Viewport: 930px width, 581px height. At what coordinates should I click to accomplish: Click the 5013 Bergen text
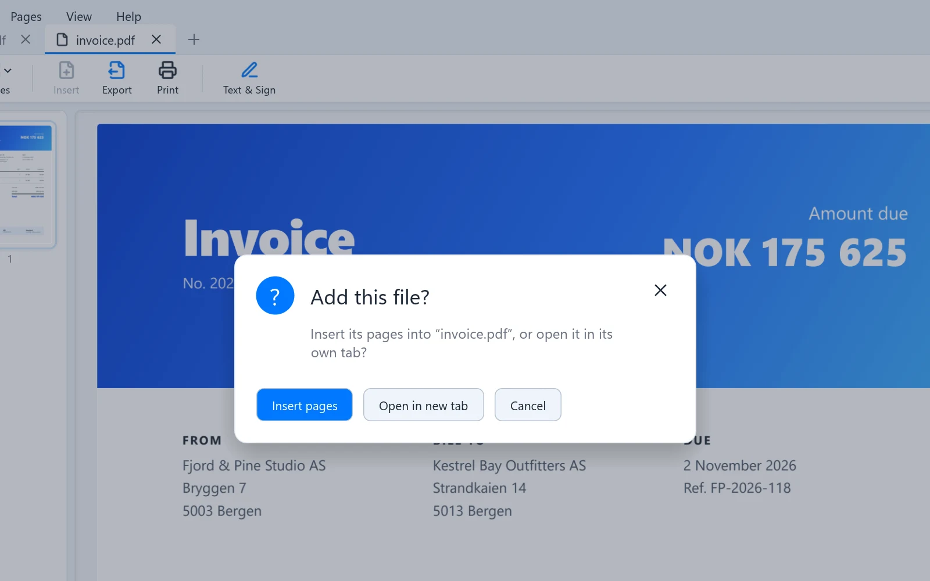point(472,511)
